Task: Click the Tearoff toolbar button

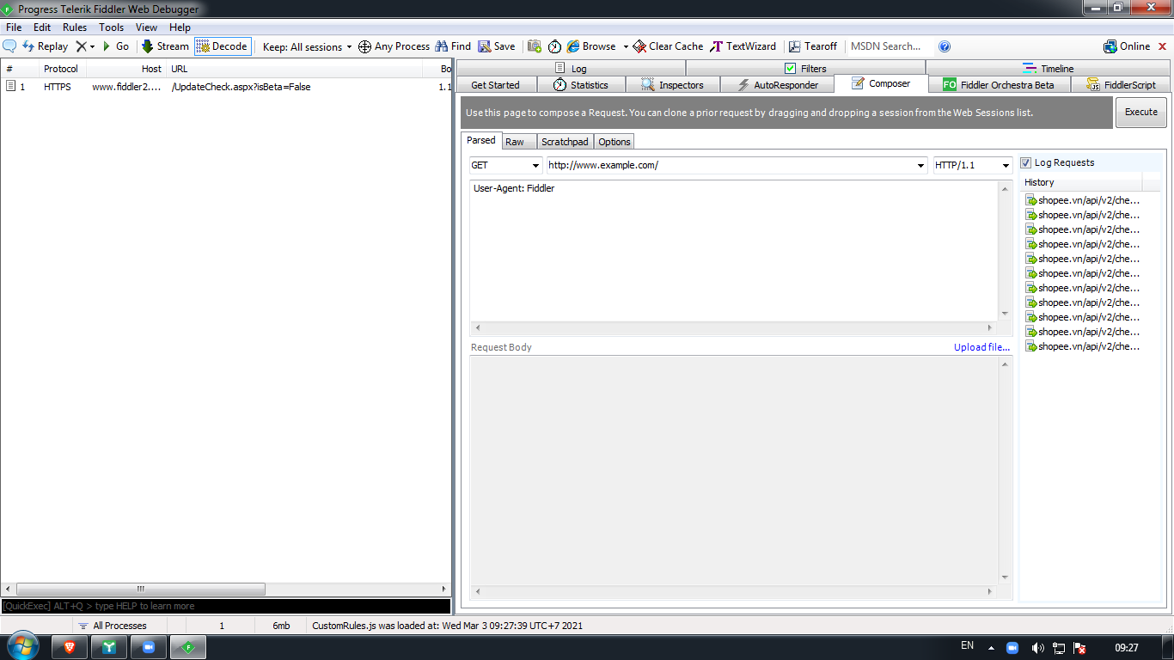Action: click(813, 46)
